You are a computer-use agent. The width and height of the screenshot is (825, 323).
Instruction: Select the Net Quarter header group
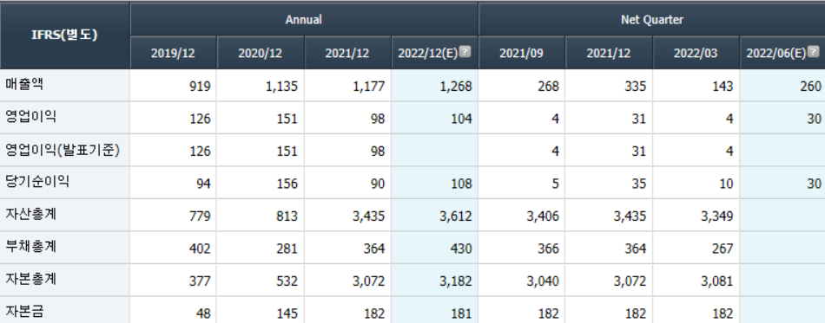[652, 20]
